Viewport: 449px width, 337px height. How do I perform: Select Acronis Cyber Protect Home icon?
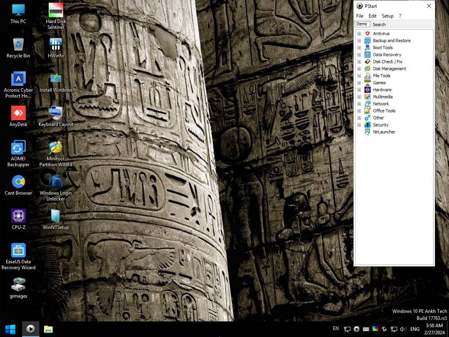[18, 85]
